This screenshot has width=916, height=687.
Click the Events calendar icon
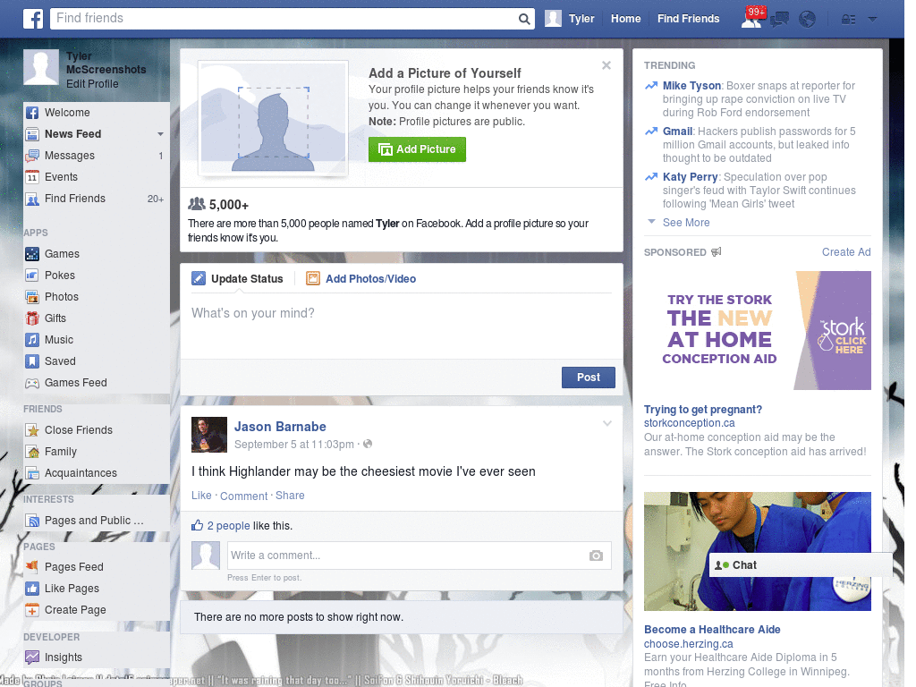pos(32,177)
